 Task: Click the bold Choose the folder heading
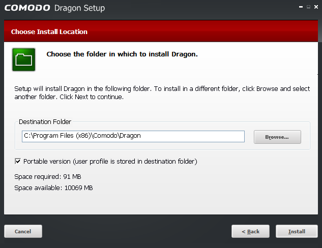122,54
